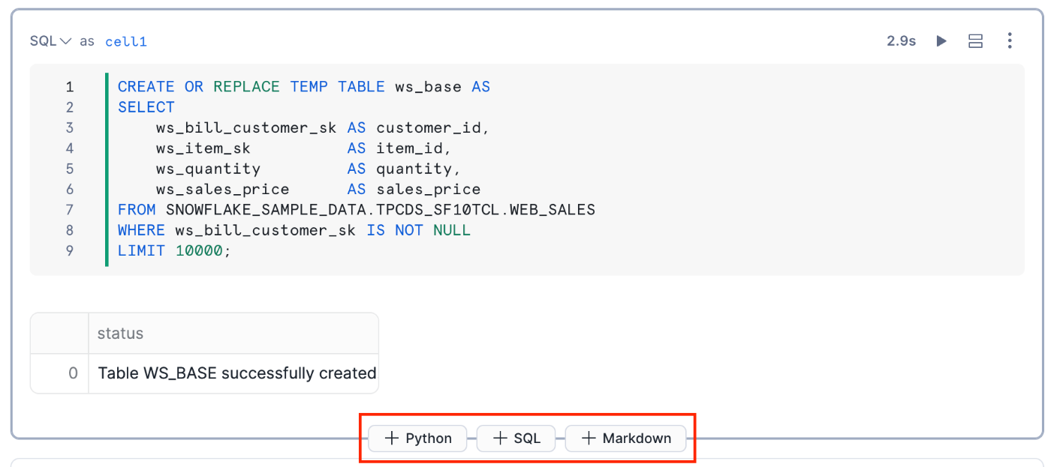Image resolution: width=1051 pixels, height=467 pixels.
Task: Click row index 0 in results table
Action: (73, 373)
